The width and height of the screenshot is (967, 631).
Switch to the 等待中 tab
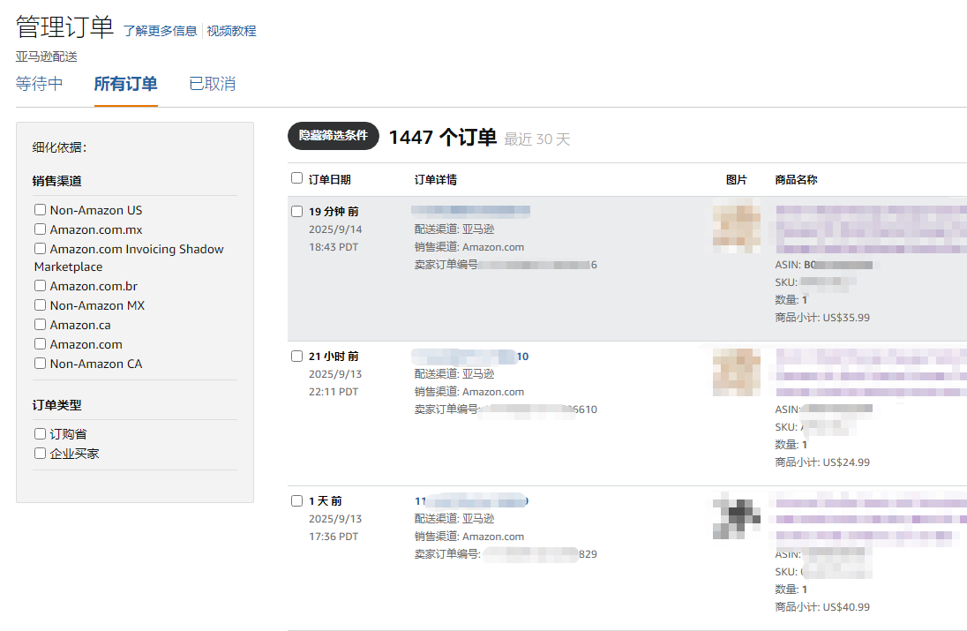(40, 84)
